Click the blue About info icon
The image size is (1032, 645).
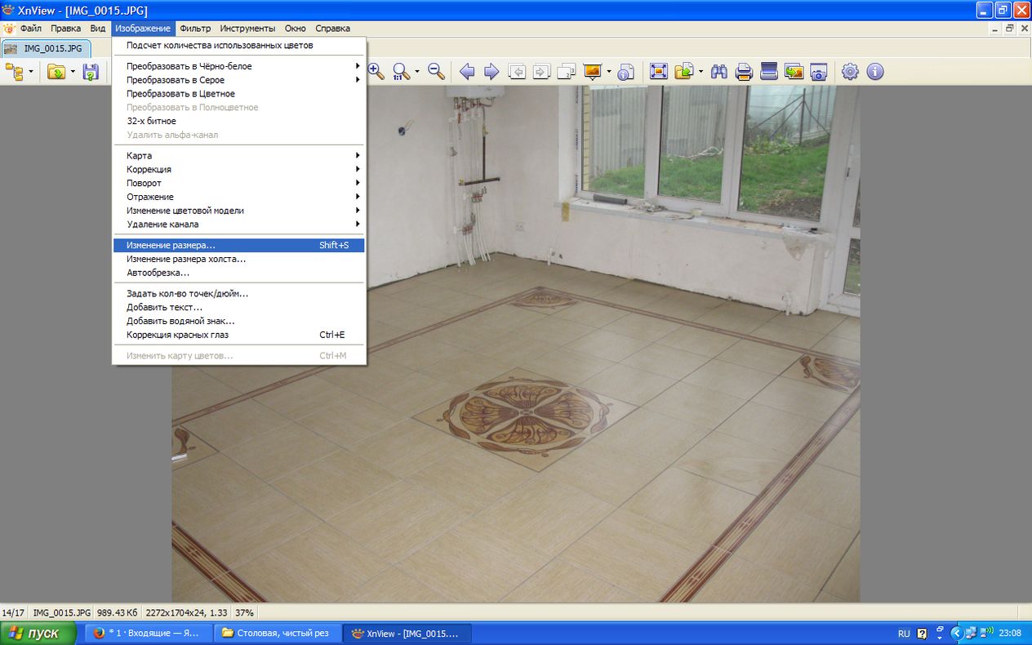(x=875, y=72)
